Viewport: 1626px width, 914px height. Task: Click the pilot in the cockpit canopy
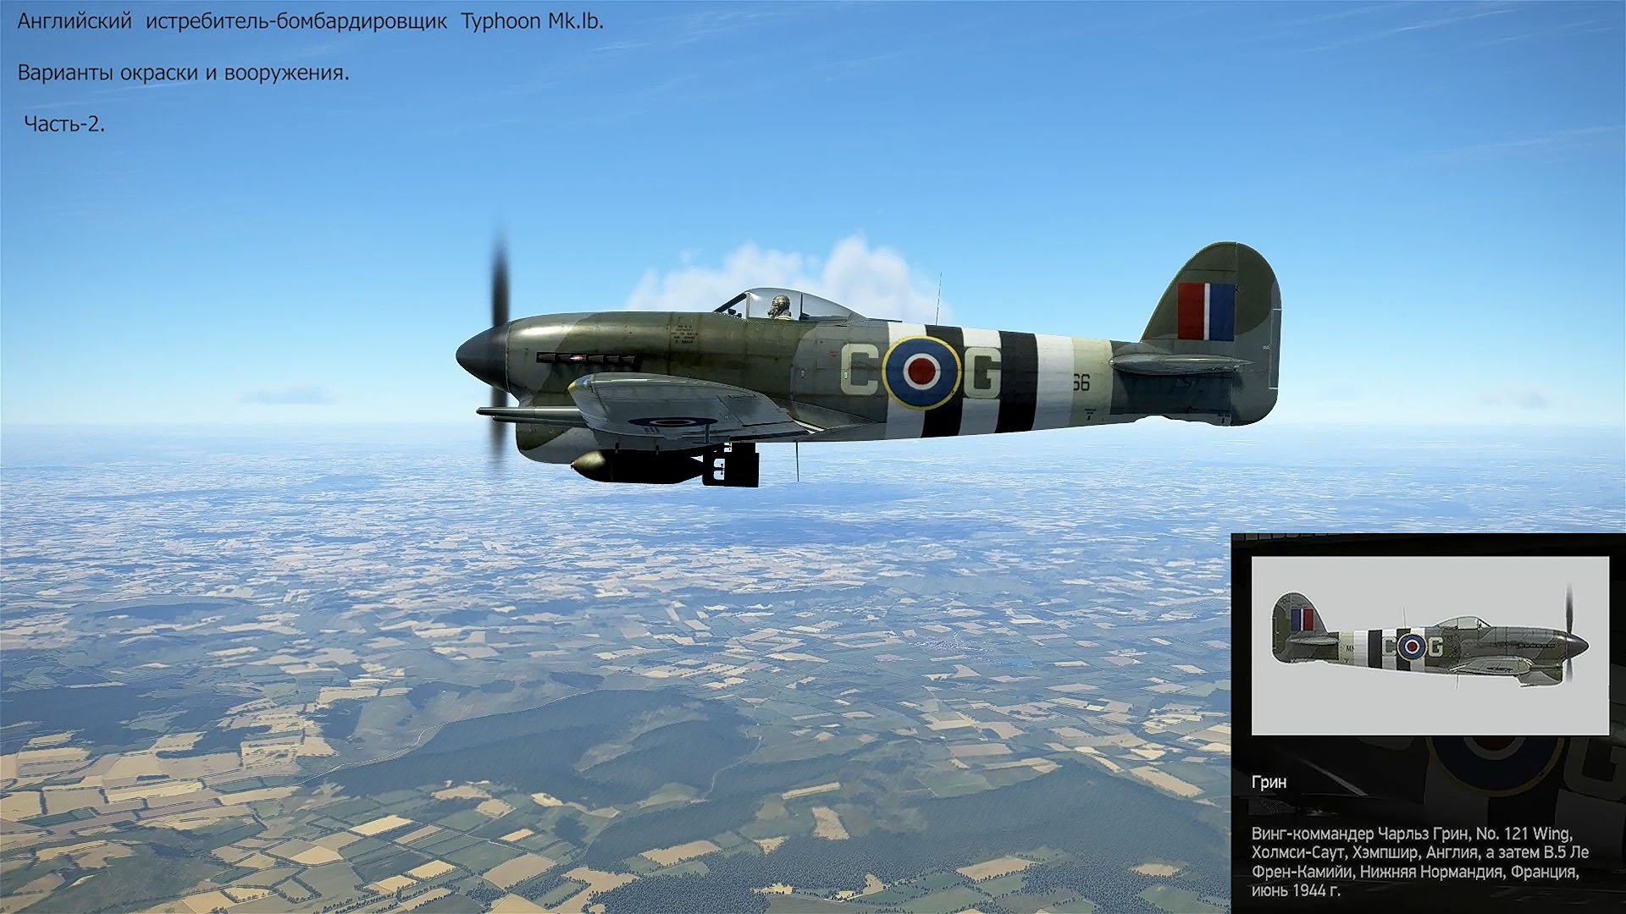780,306
